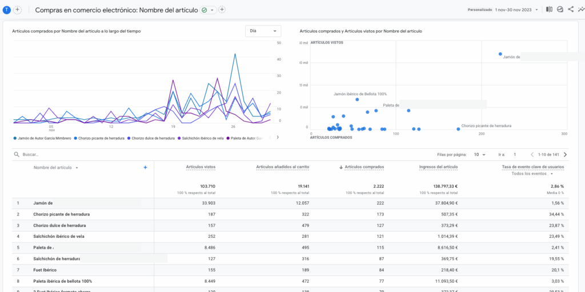The height and width of the screenshot is (292, 585).
Task: Click the share report icon
Action: [571, 10]
